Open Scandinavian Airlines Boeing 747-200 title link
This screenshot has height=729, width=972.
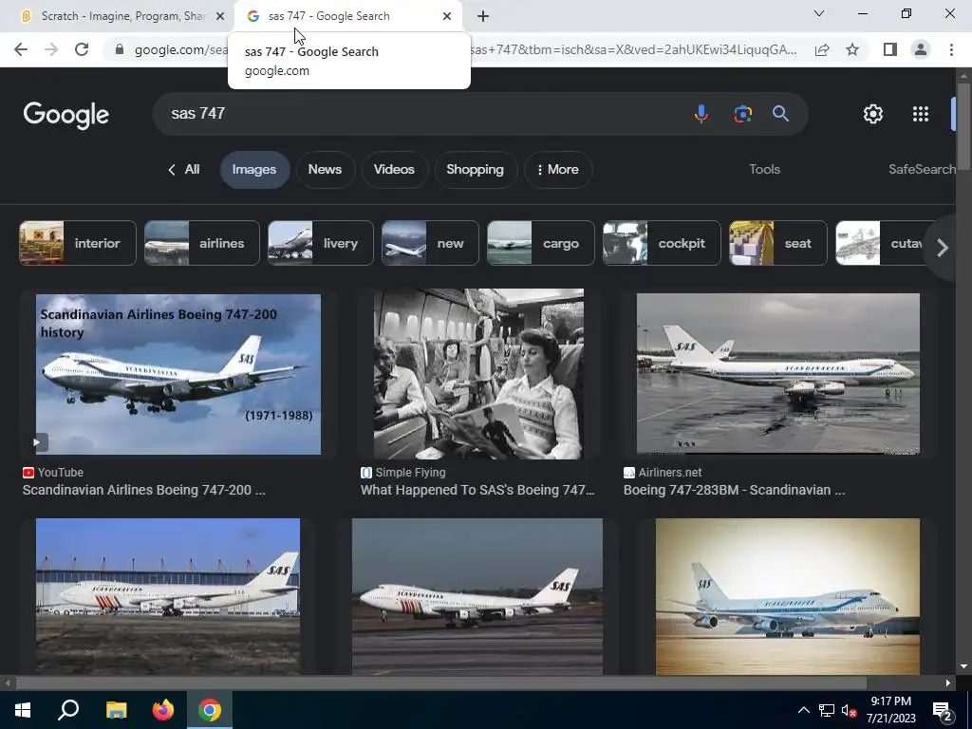(x=144, y=490)
